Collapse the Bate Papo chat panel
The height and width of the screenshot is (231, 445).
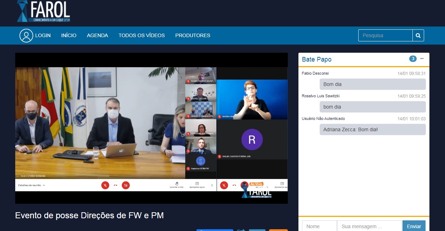click(422, 59)
